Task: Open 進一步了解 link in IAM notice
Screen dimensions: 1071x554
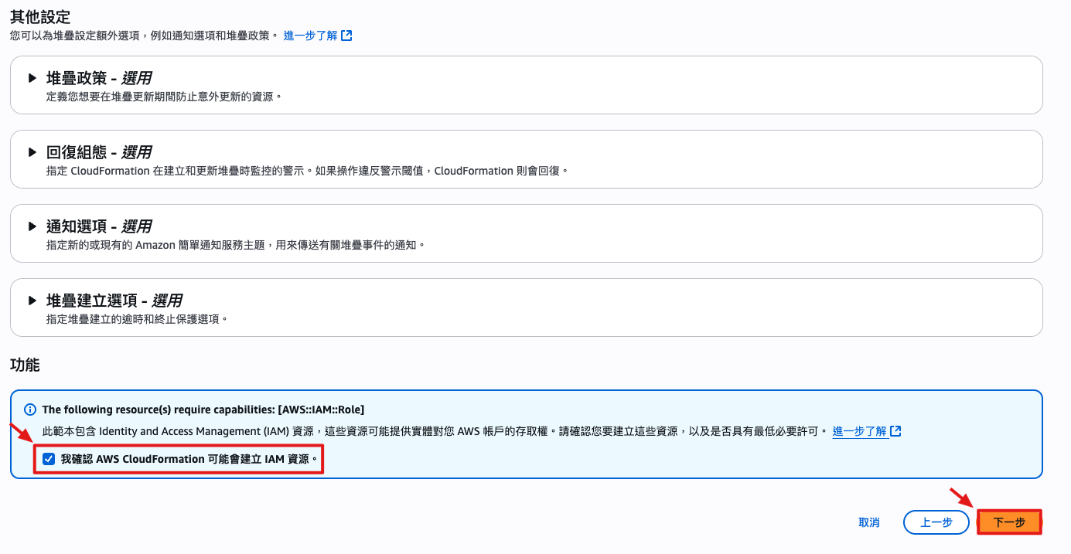Action: click(x=859, y=431)
